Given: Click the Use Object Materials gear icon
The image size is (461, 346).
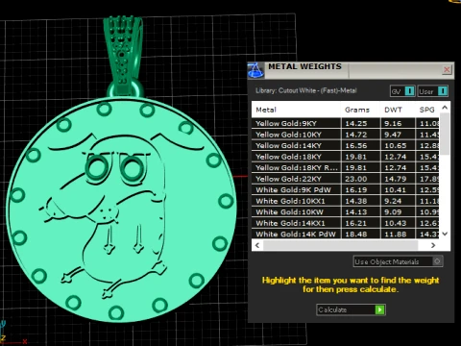Looking at the screenshot, I should (x=437, y=261).
